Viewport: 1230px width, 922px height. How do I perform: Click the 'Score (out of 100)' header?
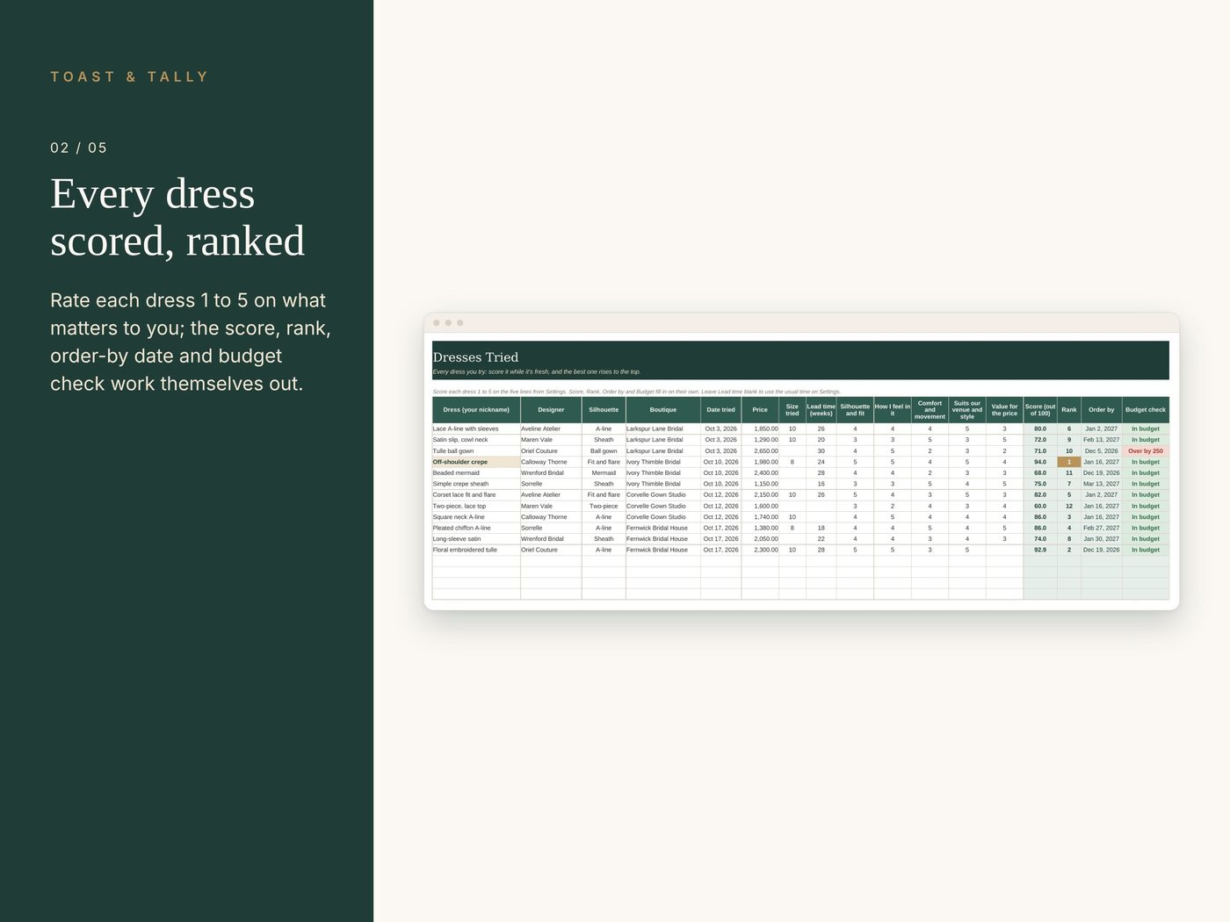(x=1040, y=410)
